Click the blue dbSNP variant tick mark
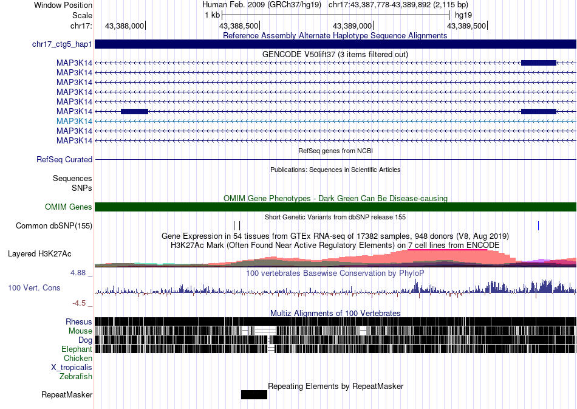 pyautogui.click(x=538, y=225)
